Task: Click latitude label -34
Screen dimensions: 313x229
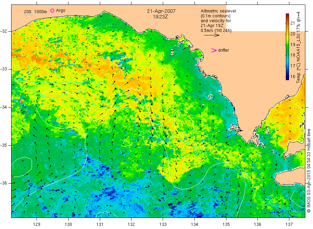Action: pyautogui.click(x=3, y=107)
